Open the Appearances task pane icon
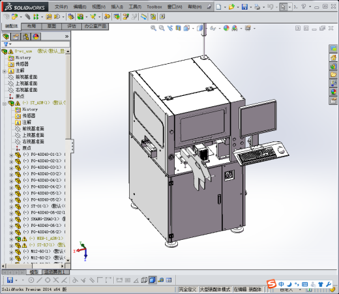The image size is (339, 294). coord(333,92)
